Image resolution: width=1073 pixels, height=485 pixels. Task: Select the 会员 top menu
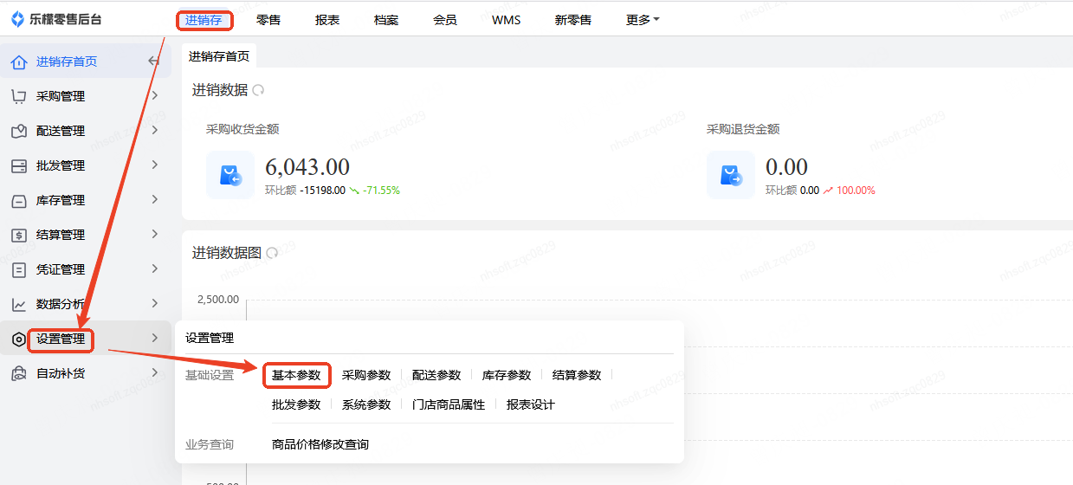coord(445,20)
